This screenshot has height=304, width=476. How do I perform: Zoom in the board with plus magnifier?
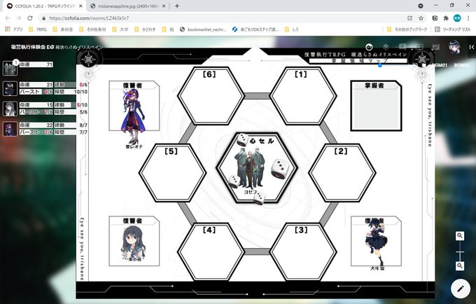(460, 235)
